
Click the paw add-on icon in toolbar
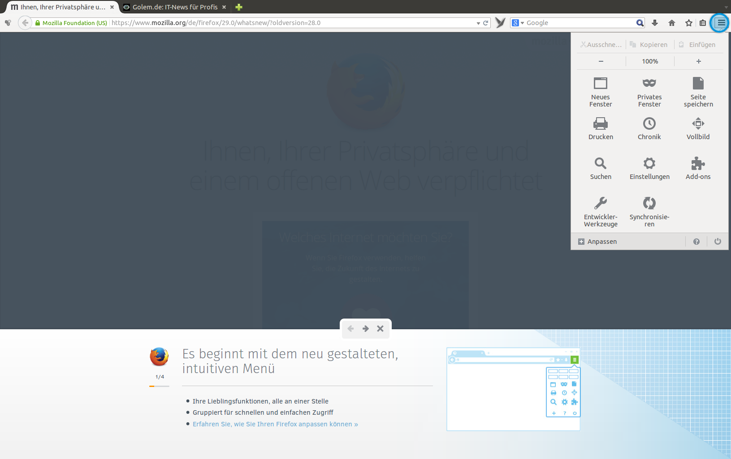tap(8, 23)
